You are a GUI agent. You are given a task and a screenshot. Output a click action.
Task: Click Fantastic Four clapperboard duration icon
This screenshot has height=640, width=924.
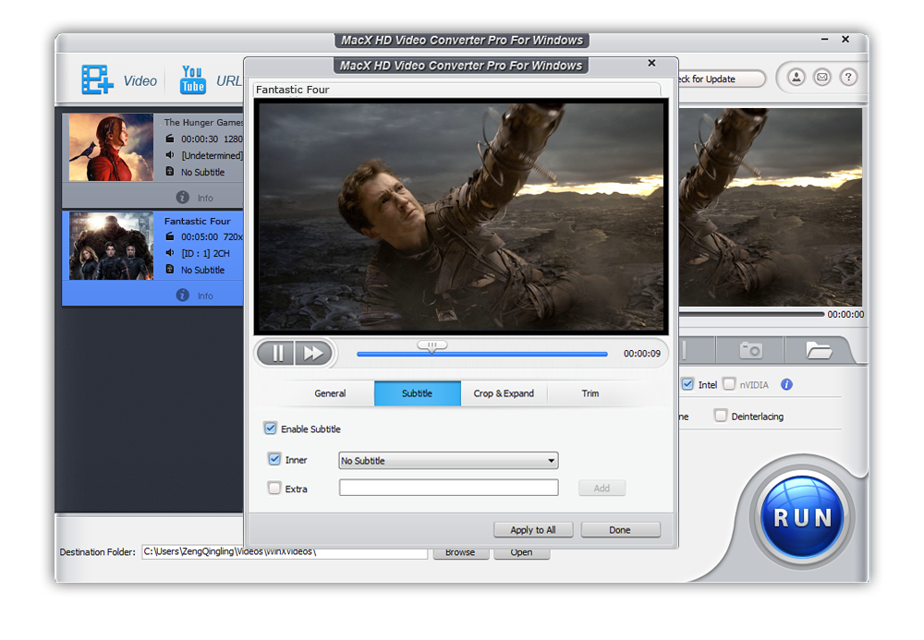click(170, 236)
